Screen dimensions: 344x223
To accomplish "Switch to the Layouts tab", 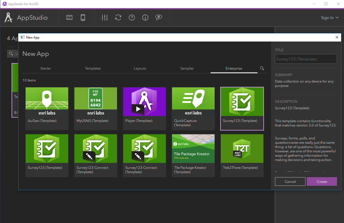I will (x=140, y=68).
